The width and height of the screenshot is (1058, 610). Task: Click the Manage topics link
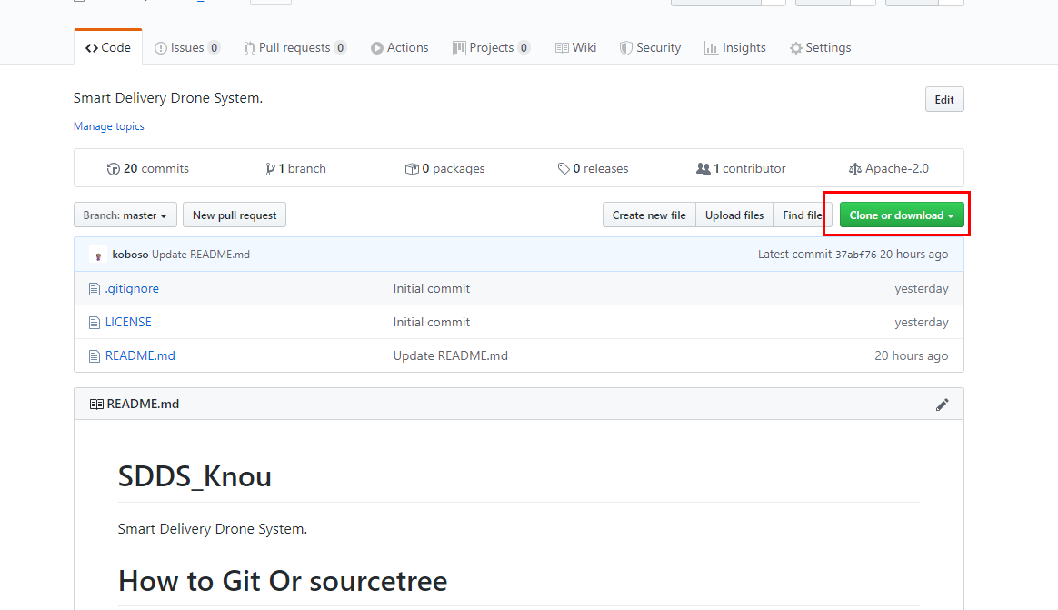[x=109, y=126]
